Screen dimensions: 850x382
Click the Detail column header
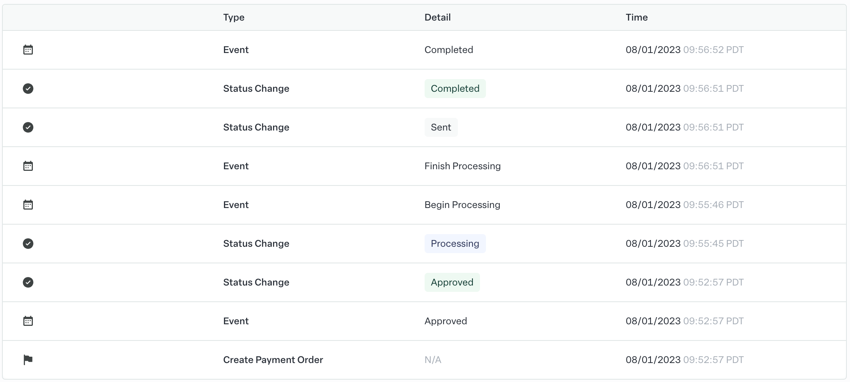click(x=437, y=17)
